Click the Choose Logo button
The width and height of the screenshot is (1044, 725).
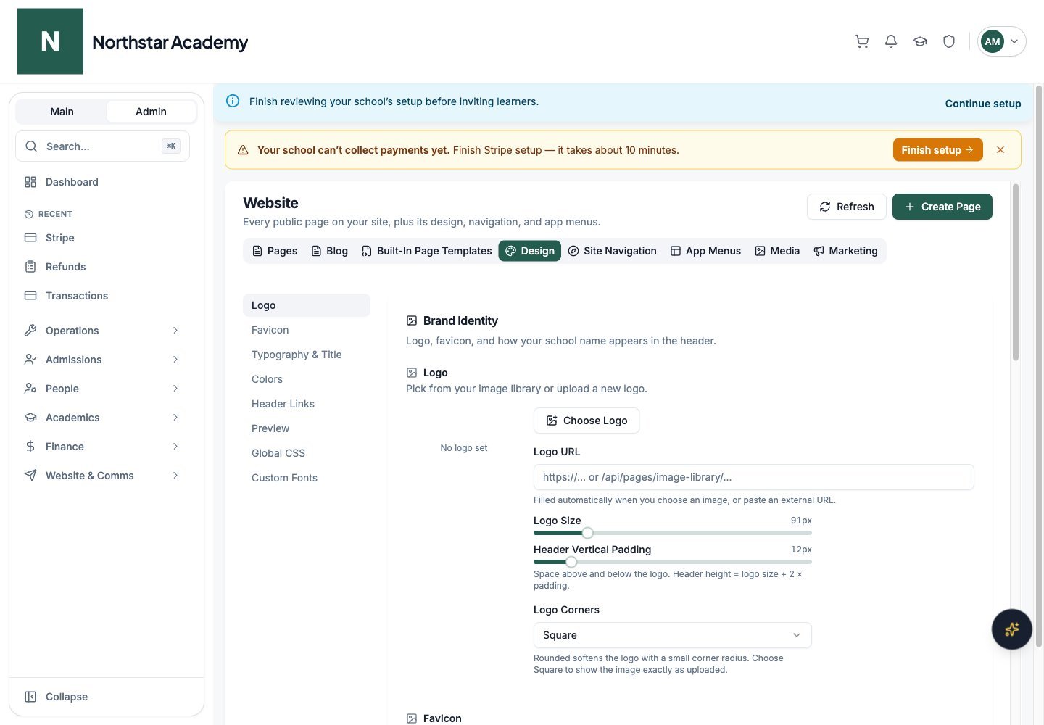(587, 420)
